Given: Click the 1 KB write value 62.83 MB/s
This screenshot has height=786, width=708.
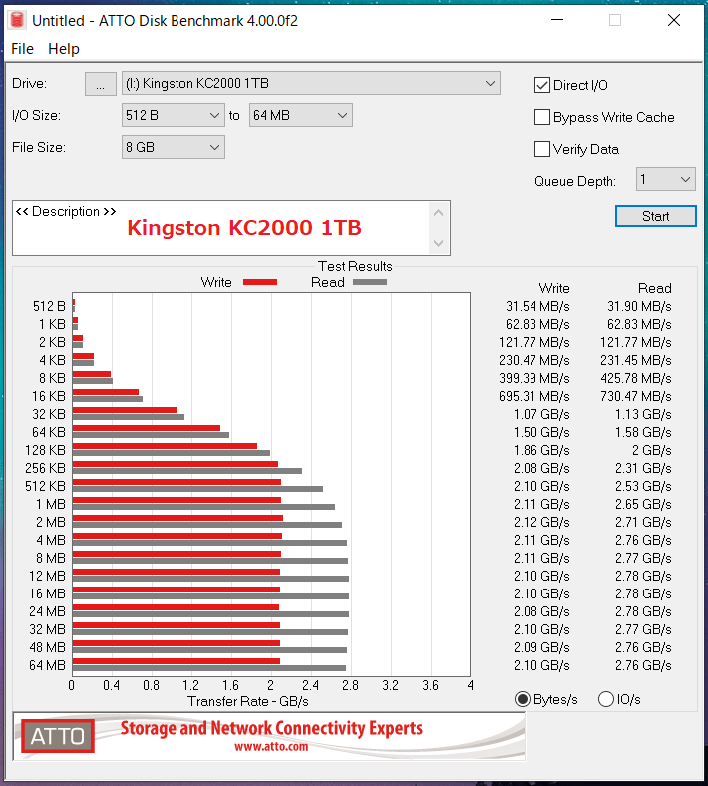Looking at the screenshot, I should [537, 324].
